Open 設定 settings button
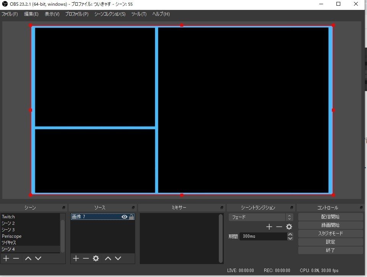The image size is (367, 277). click(330, 242)
